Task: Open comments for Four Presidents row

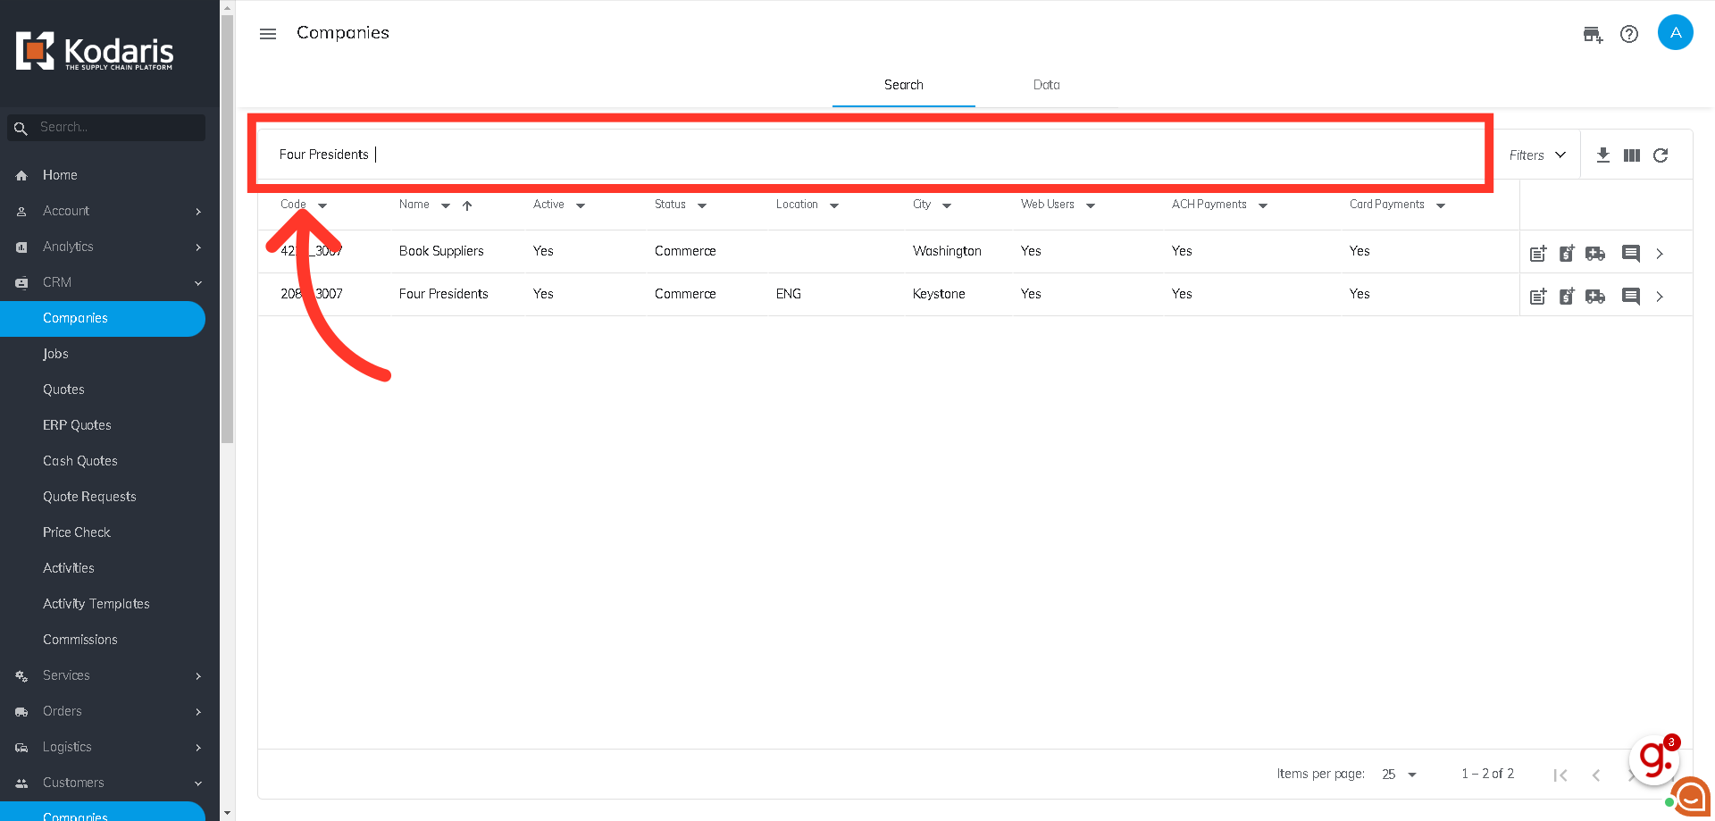Action: click(x=1631, y=297)
